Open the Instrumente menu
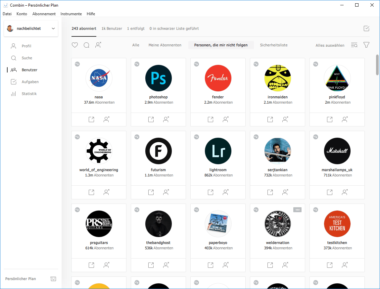This screenshot has width=380, height=289. pyautogui.click(x=71, y=14)
